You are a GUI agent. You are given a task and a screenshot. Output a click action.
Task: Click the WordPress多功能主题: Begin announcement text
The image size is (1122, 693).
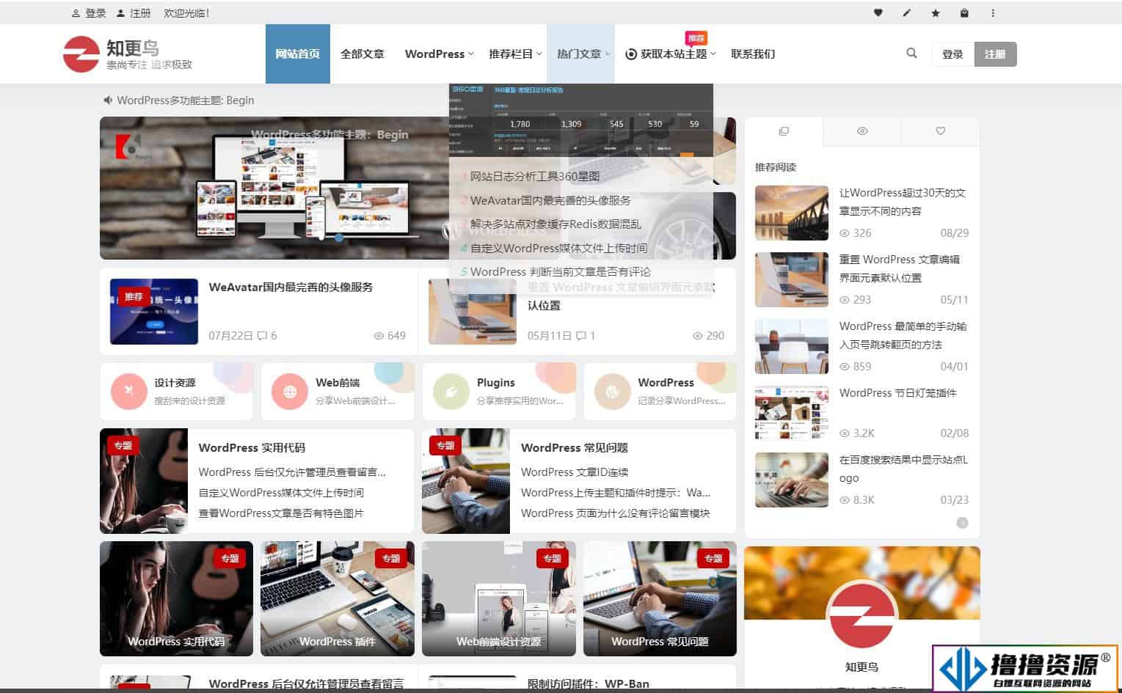[x=186, y=100]
